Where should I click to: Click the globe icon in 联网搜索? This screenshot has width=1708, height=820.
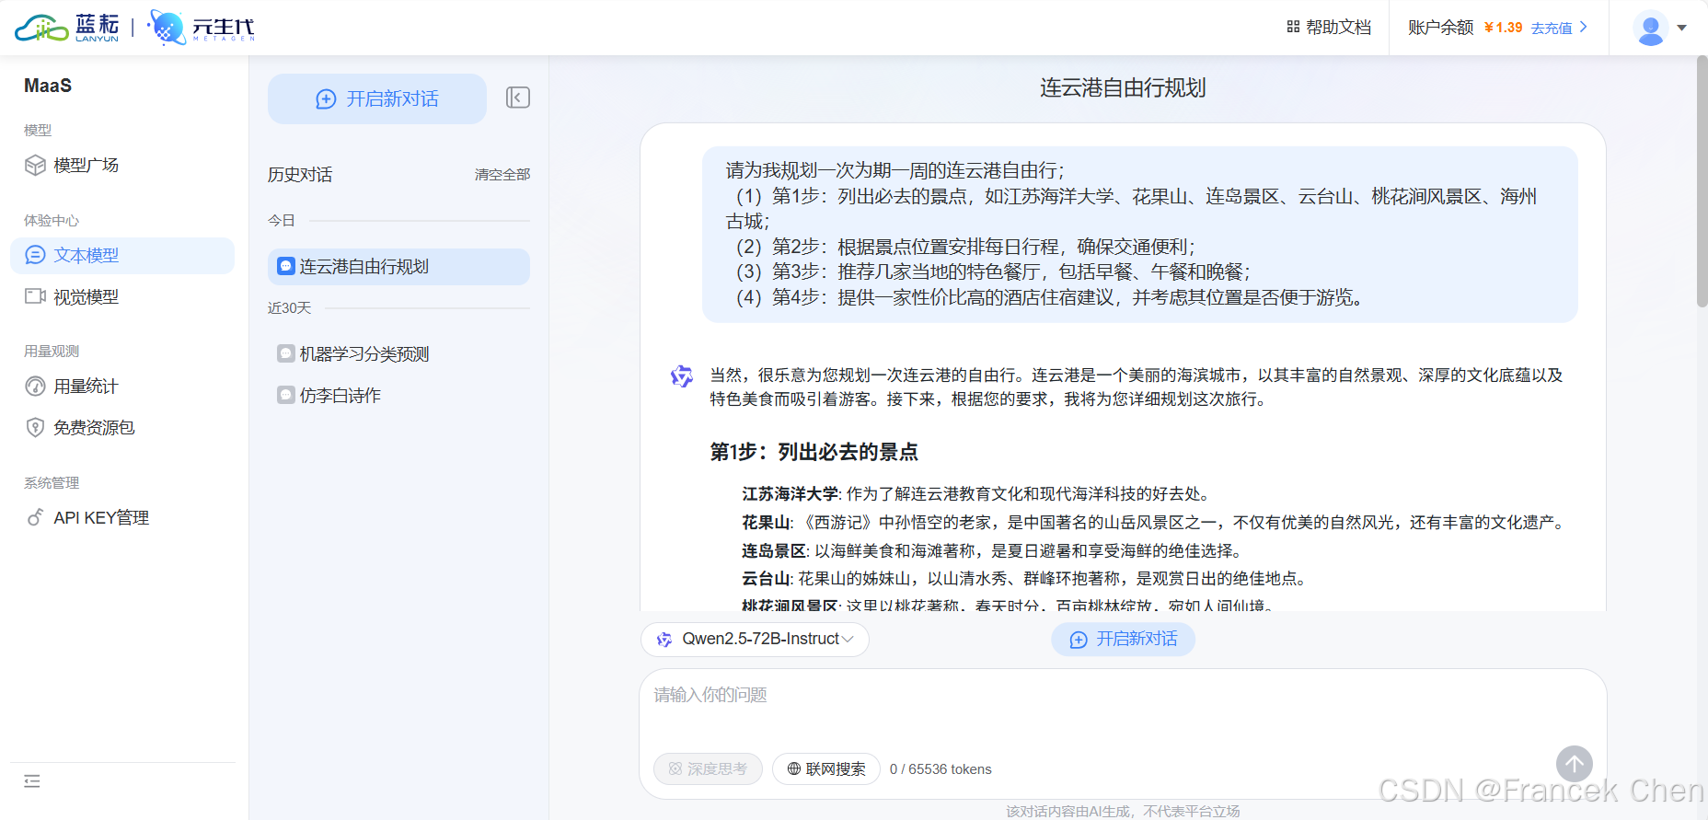(x=793, y=768)
